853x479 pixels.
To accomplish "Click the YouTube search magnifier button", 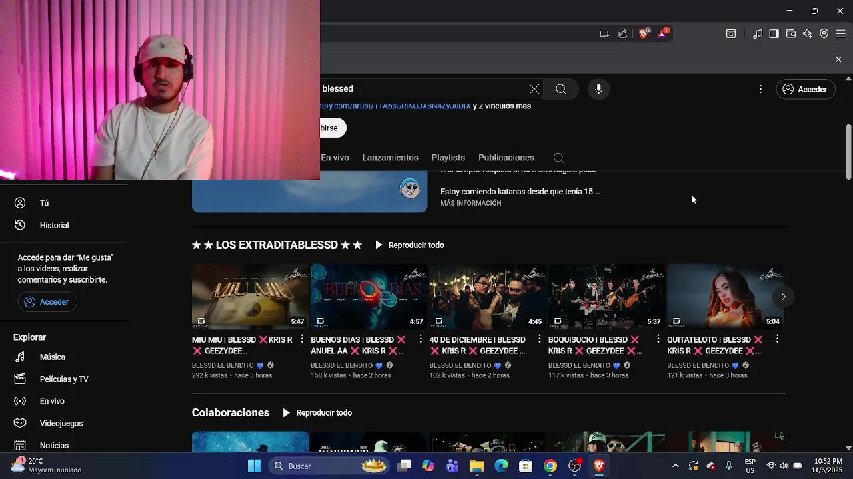I will (x=561, y=89).
